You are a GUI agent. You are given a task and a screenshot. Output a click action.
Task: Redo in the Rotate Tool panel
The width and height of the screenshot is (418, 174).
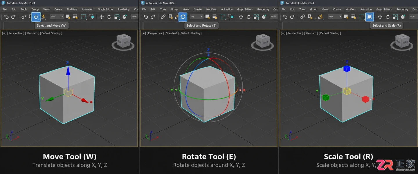153,17
